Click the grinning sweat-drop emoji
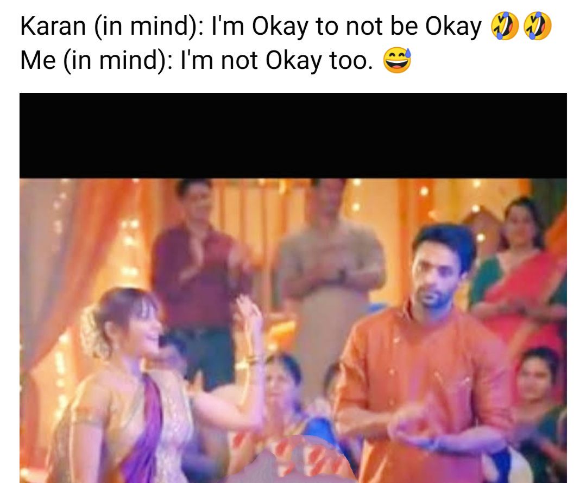Image resolution: width=586 pixels, height=483 pixels. [x=397, y=60]
